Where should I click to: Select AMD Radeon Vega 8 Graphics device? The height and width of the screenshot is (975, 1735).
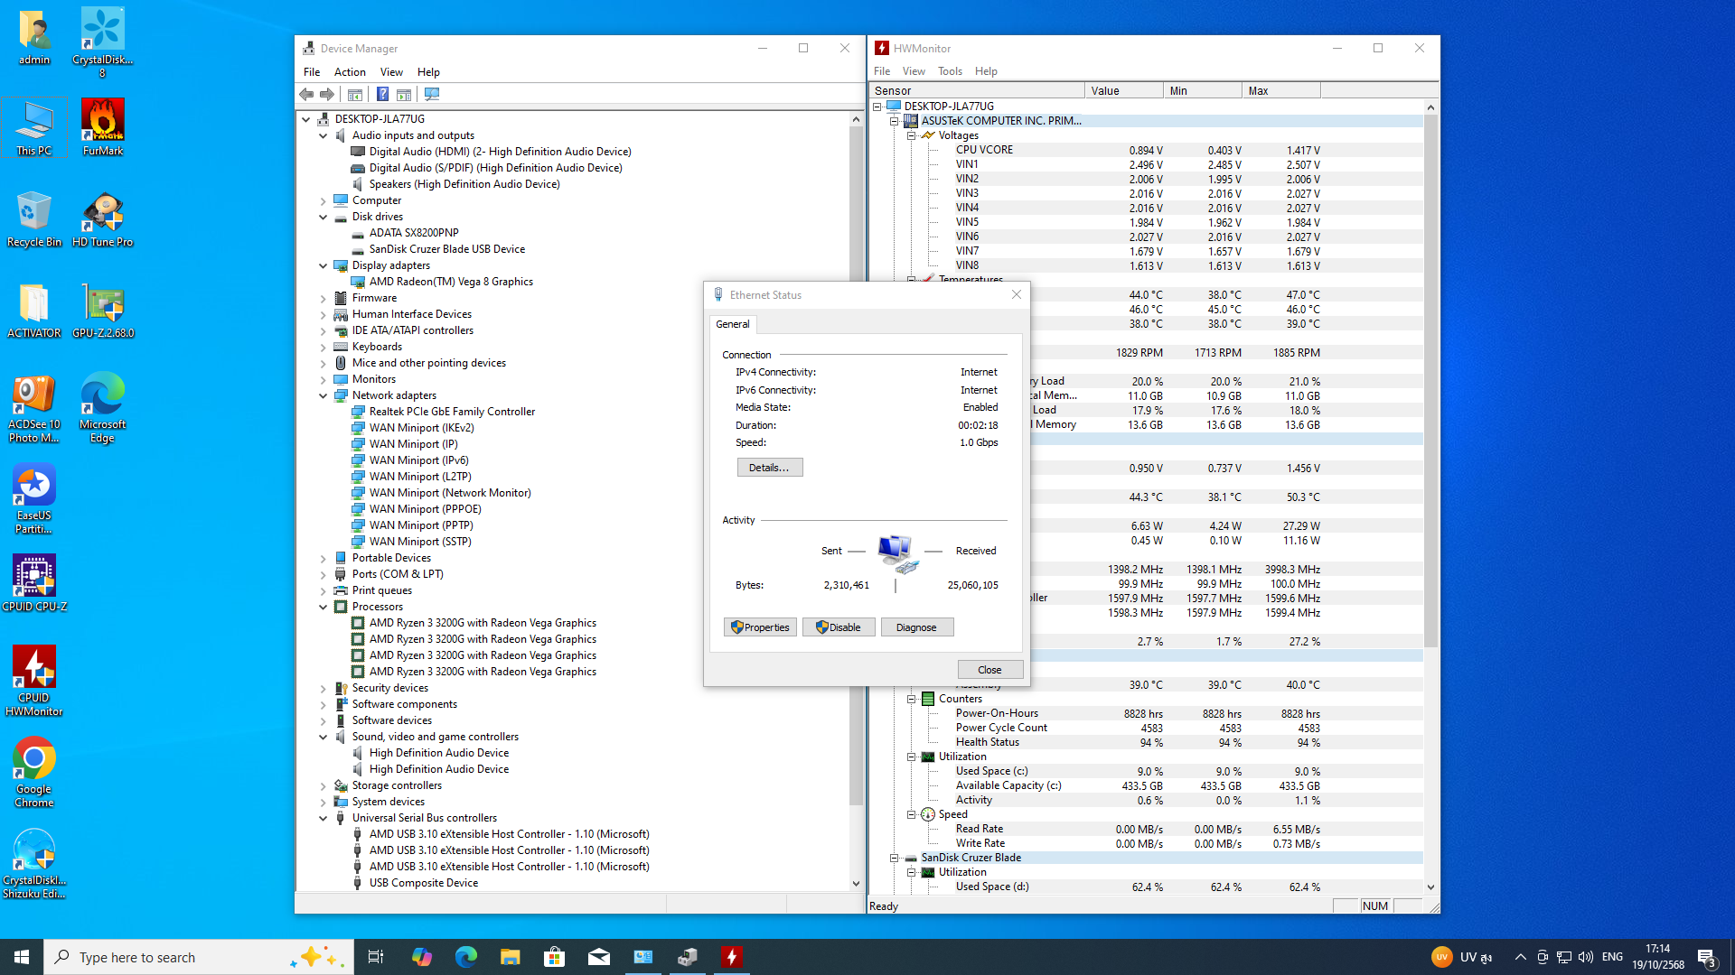click(x=450, y=282)
